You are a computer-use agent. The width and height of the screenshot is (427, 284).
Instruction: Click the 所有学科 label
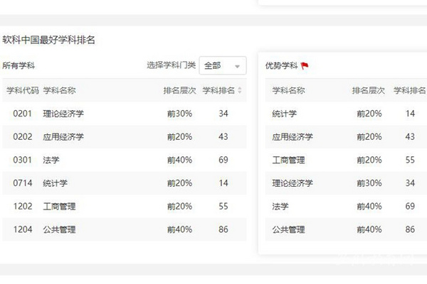coord(19,65)
